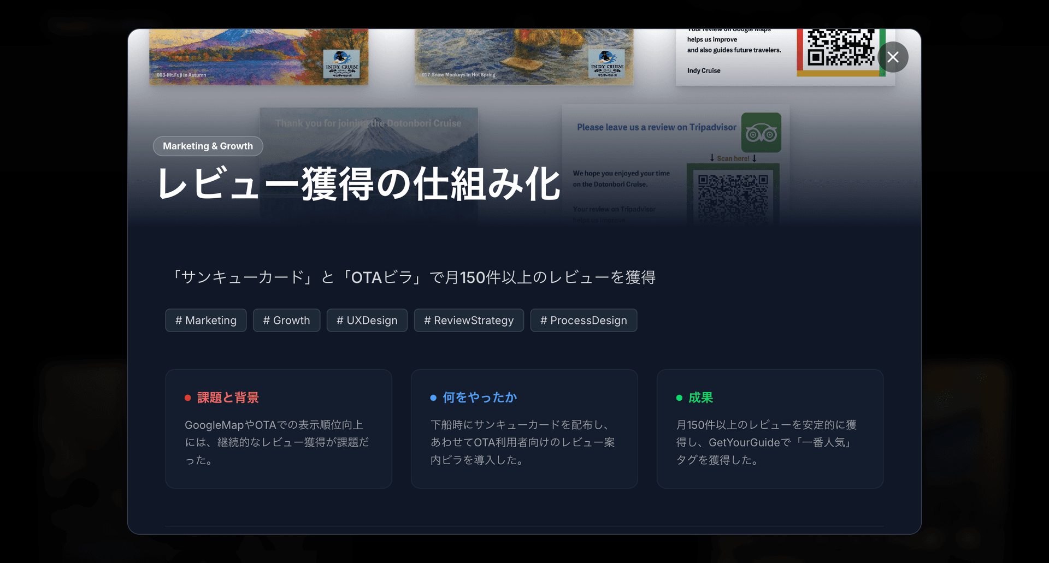Click the Tripadvisor review QR code
1049x563 pixels.
point(733,197)
